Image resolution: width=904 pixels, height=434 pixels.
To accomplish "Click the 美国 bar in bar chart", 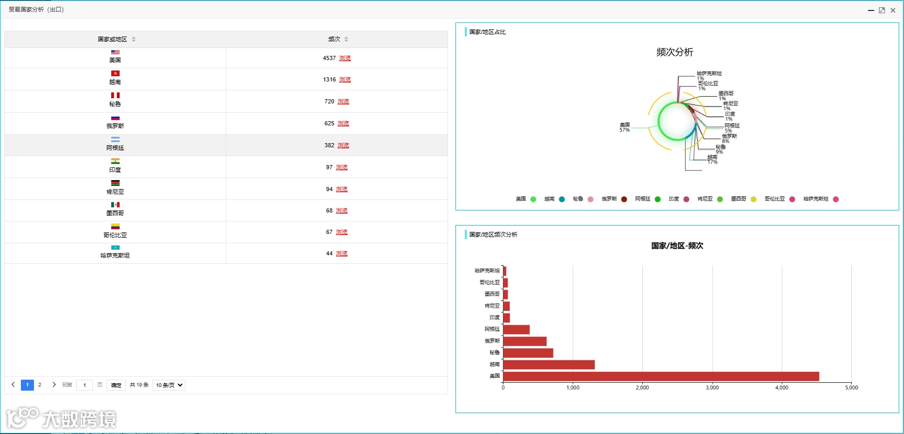I will tap(661, 377).
